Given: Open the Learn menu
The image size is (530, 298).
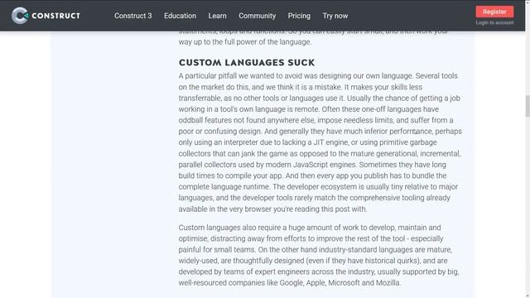Looking at the screenshot, I should [x=217, y=16].
